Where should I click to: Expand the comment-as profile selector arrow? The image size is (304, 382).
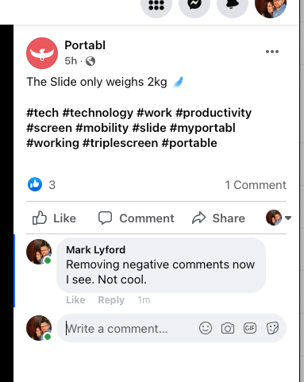(288, 218)
